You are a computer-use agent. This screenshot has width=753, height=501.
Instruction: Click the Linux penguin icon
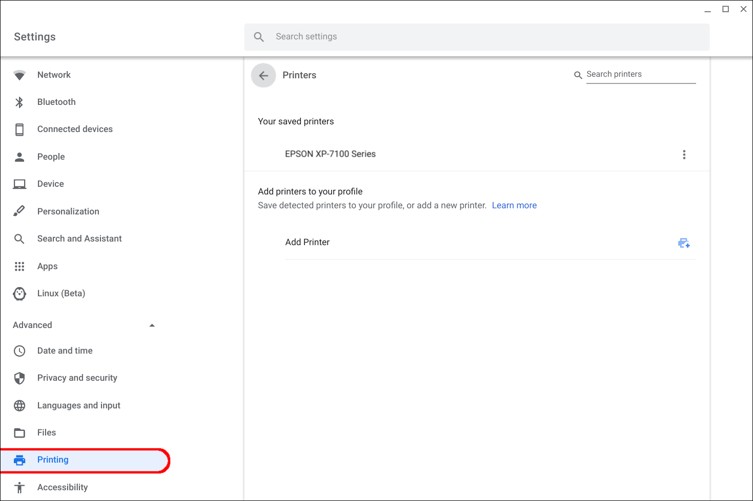(x=19, y=293)
